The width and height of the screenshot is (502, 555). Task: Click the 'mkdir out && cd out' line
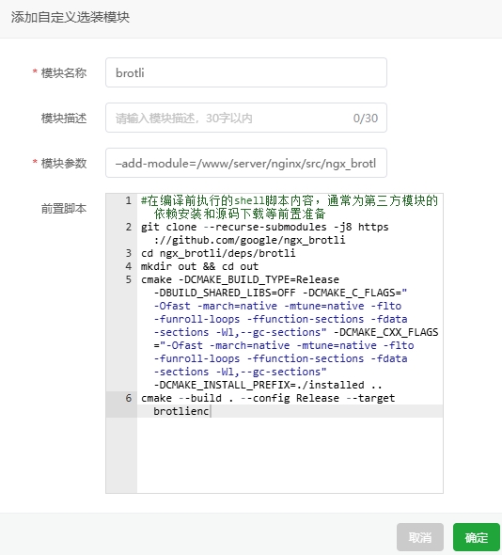(x=199, y=266)
